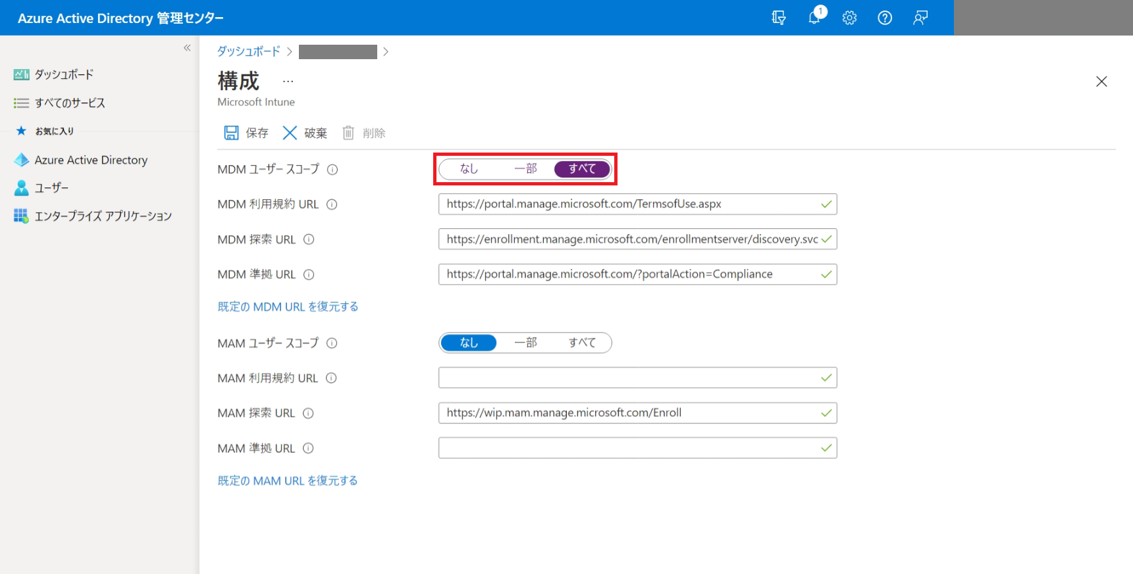
Task: Go to ダッシュボード via the breadcrumb link
Action: pyautogui.click(x=249, y=51)
